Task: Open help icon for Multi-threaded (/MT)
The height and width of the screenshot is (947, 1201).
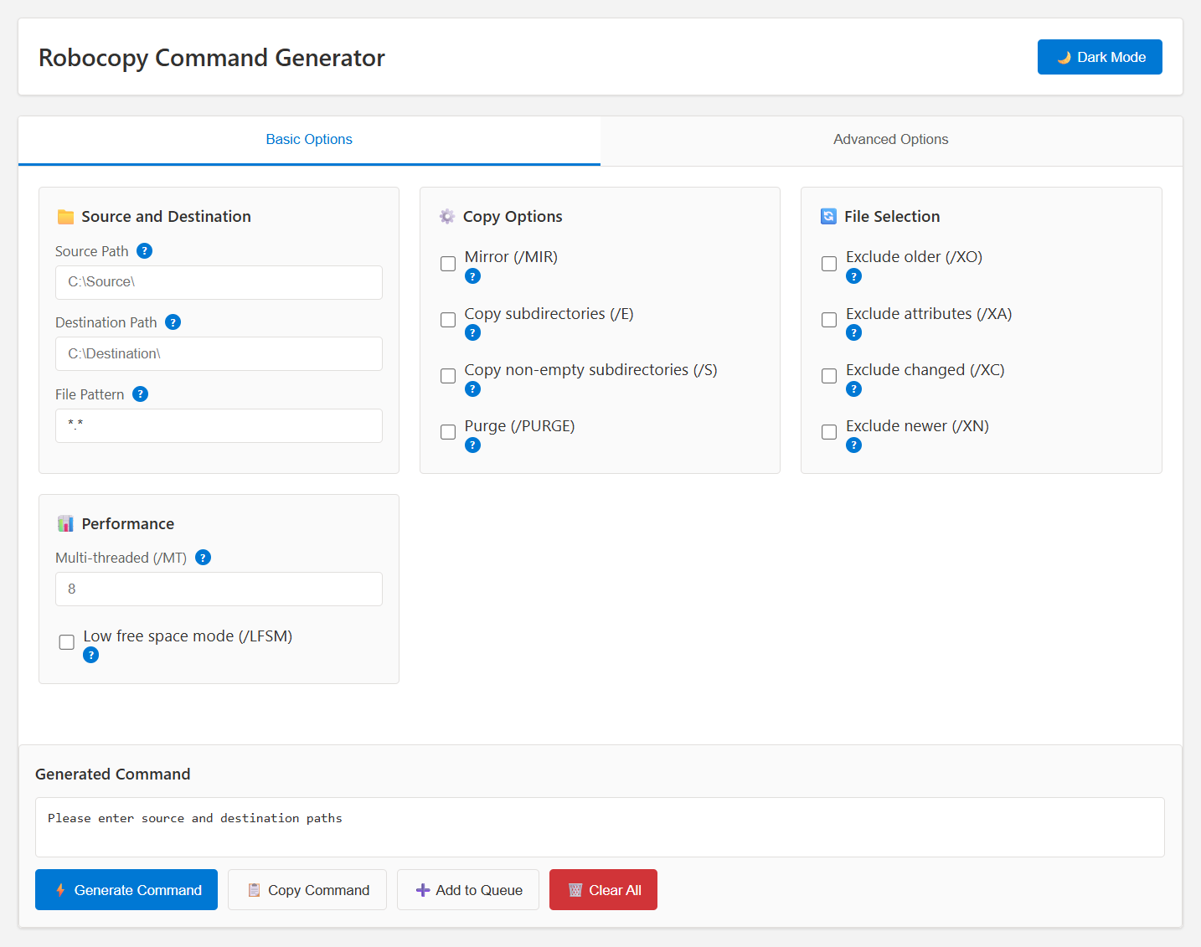Action: (203, 558)
